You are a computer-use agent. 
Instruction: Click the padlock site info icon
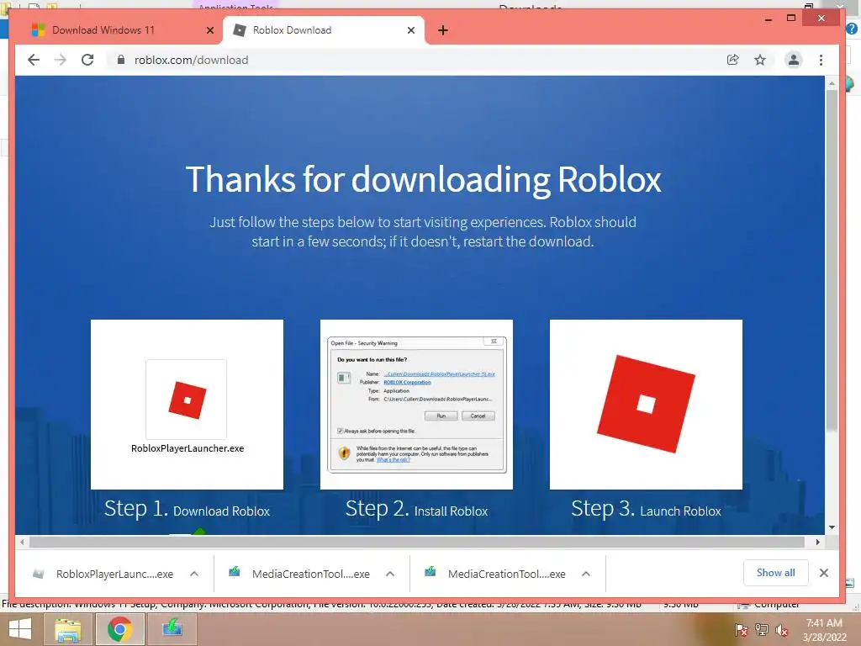point(121,60)
